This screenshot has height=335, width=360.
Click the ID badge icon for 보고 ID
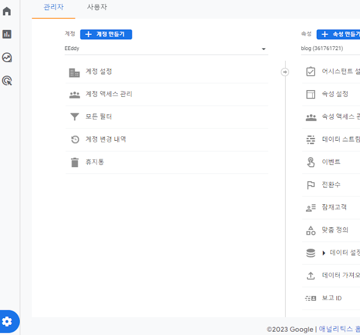[310, 298]
